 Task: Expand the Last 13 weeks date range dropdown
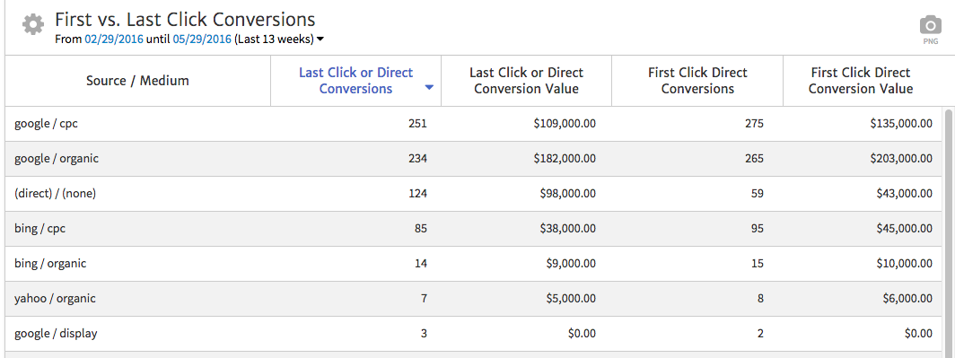[x=320, y=39]
